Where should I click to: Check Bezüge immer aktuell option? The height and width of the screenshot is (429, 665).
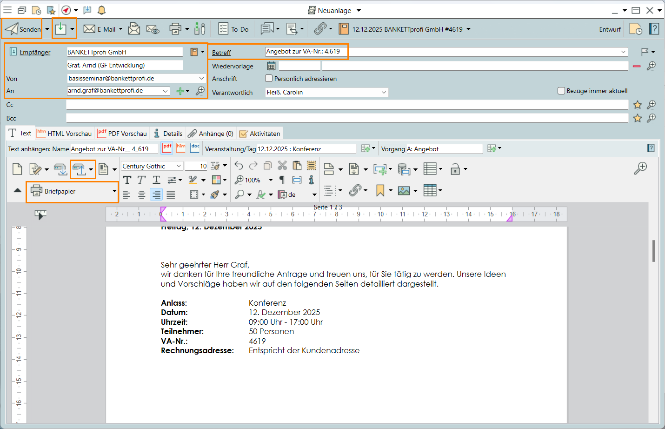tap(561, 91)
